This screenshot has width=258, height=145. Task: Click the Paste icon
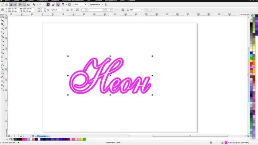pos(28,4)
